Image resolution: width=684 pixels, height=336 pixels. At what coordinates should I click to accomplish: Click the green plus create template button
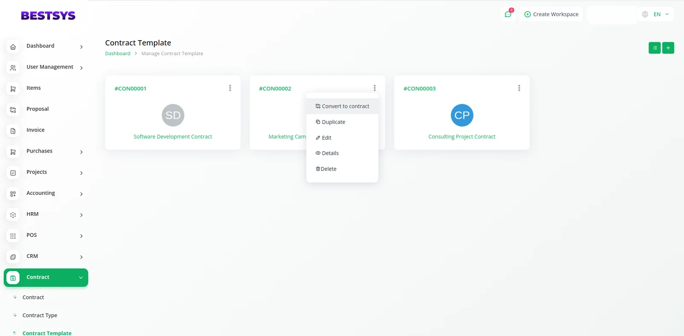[x=668, y=48]
